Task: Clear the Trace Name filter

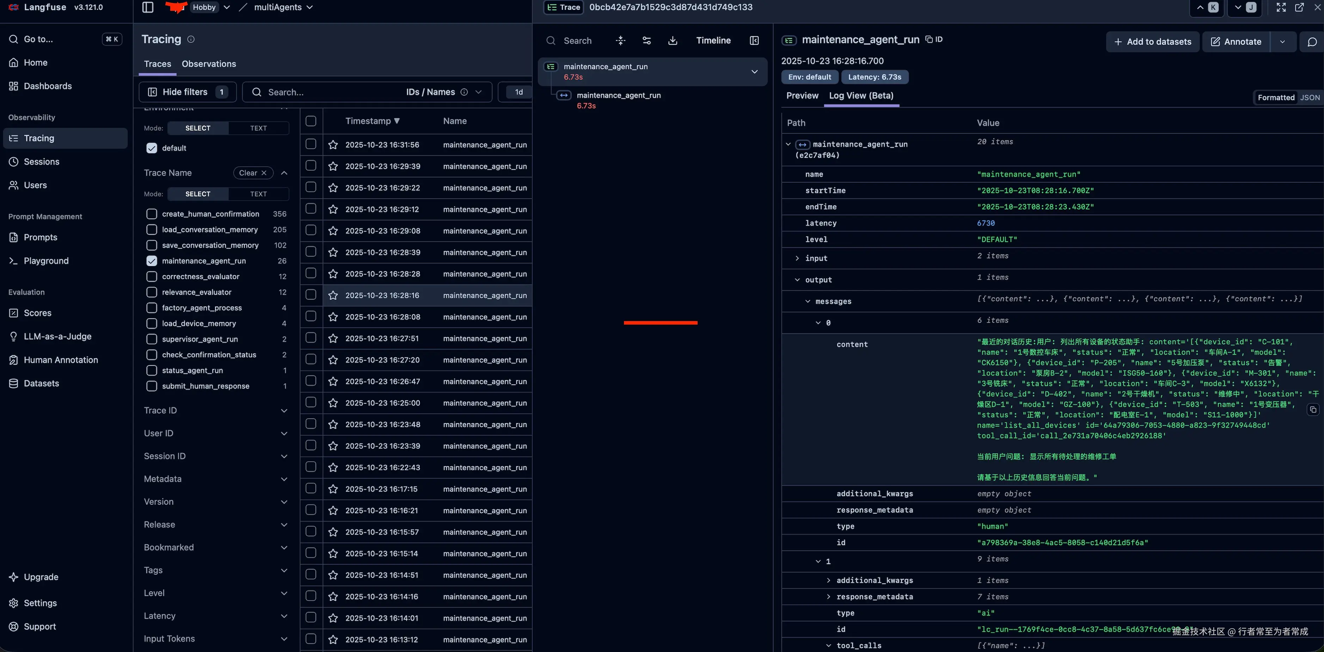Action: pyautogui.click(x=253, y=173)
